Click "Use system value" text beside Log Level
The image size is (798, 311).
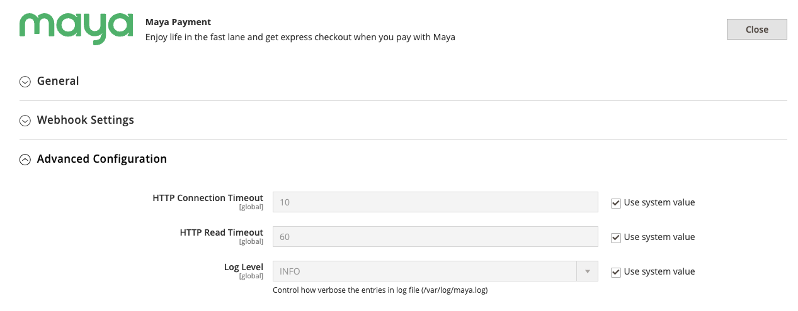pos(659,271)
